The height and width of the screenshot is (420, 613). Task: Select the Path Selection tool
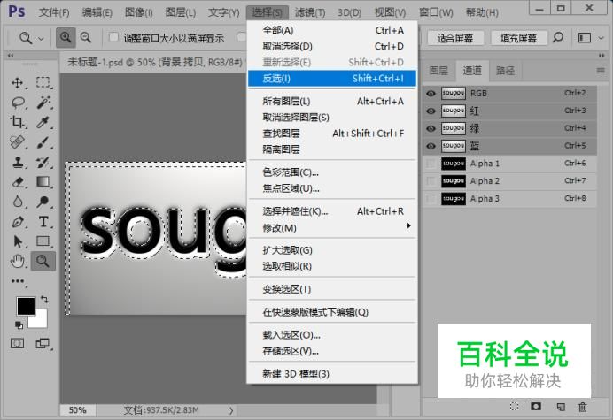click(x=17, y=241)
